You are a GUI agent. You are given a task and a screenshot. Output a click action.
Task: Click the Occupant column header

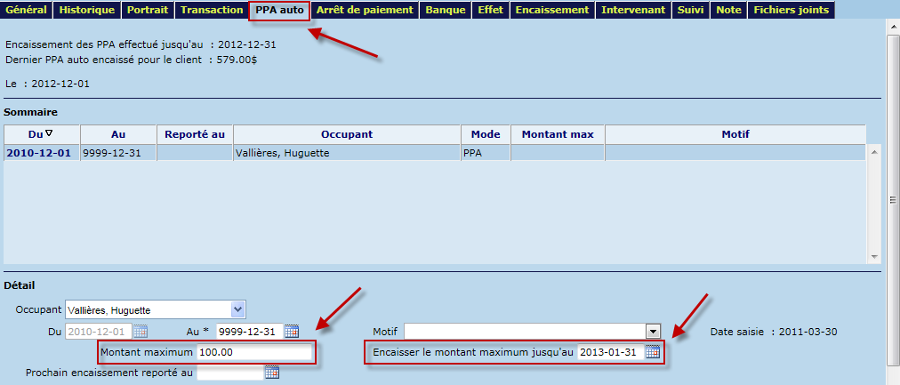346,133
